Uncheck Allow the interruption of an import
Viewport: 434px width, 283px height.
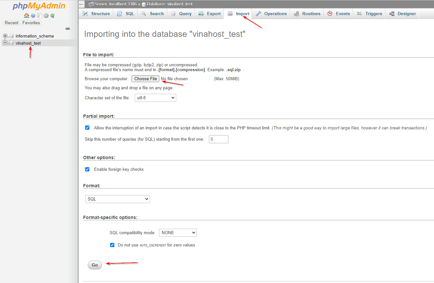coord(87,128)
